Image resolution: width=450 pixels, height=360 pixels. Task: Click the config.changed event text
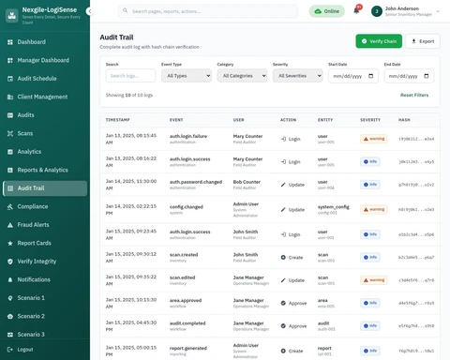[x=187, y=207]
